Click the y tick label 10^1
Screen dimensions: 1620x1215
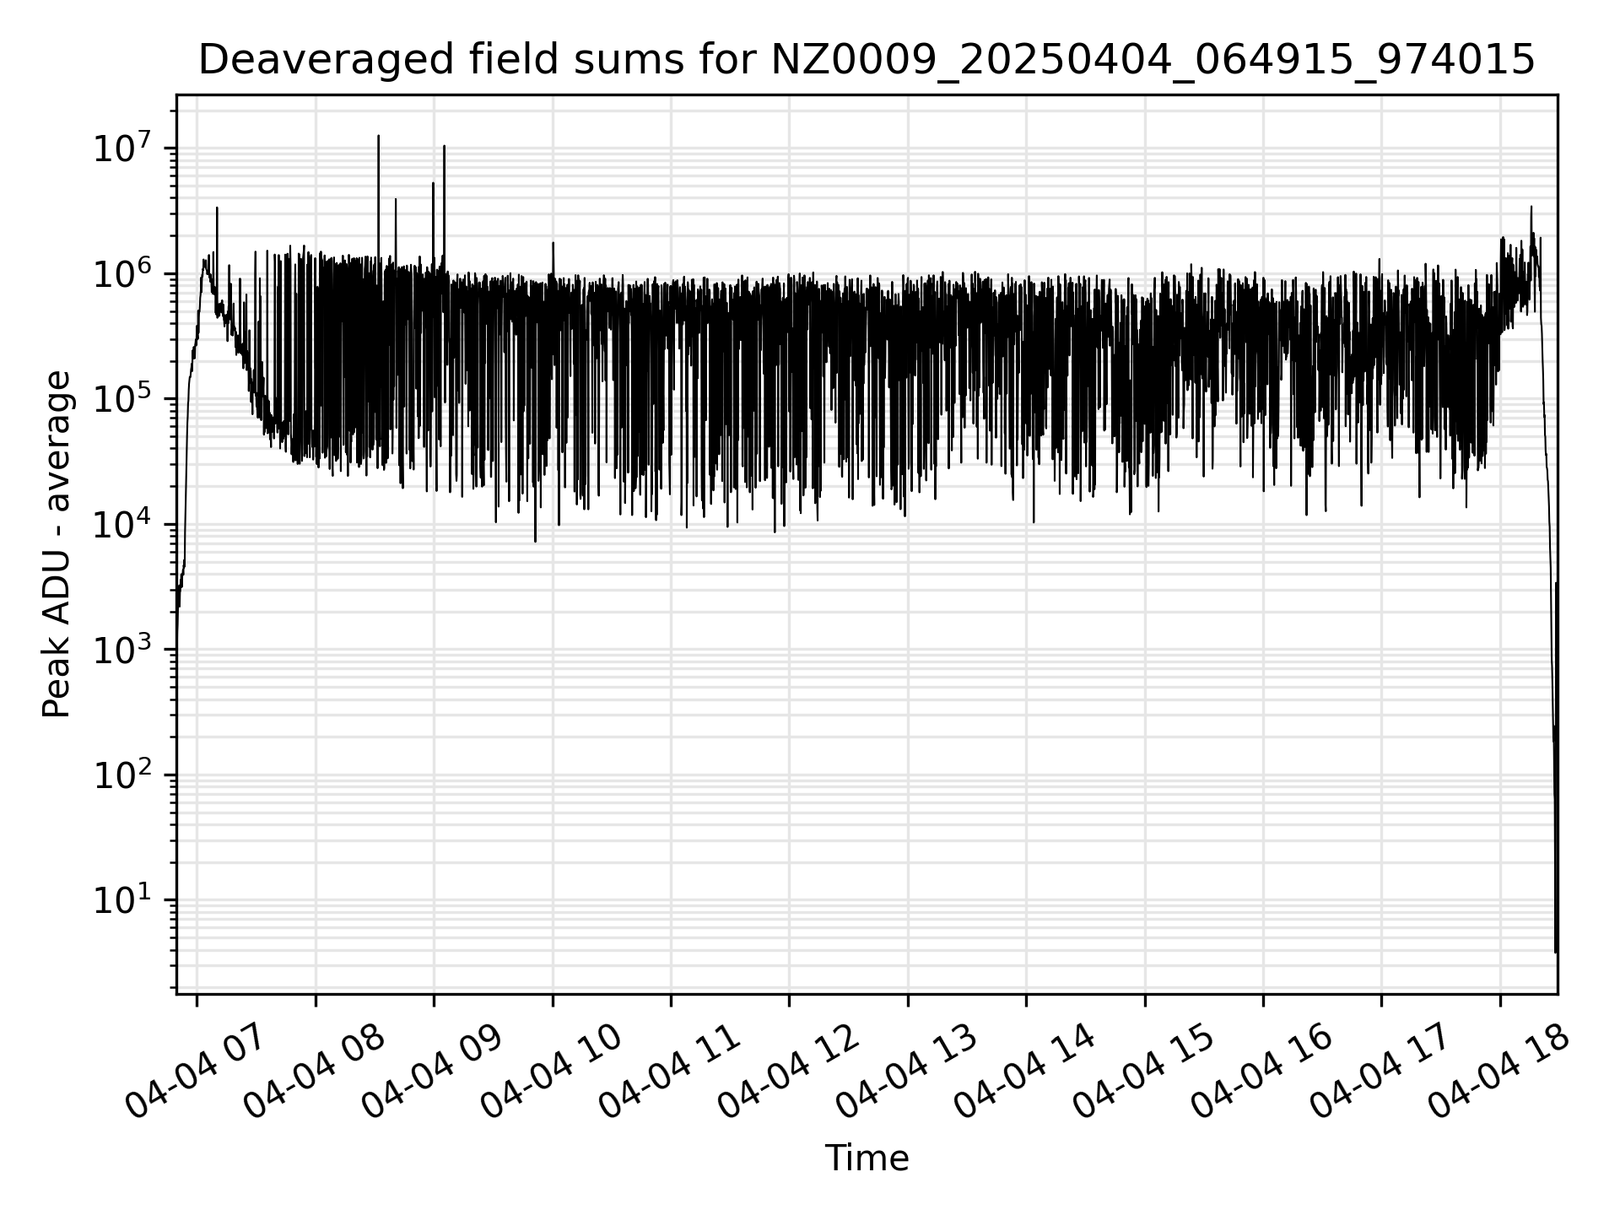[123, 899]
